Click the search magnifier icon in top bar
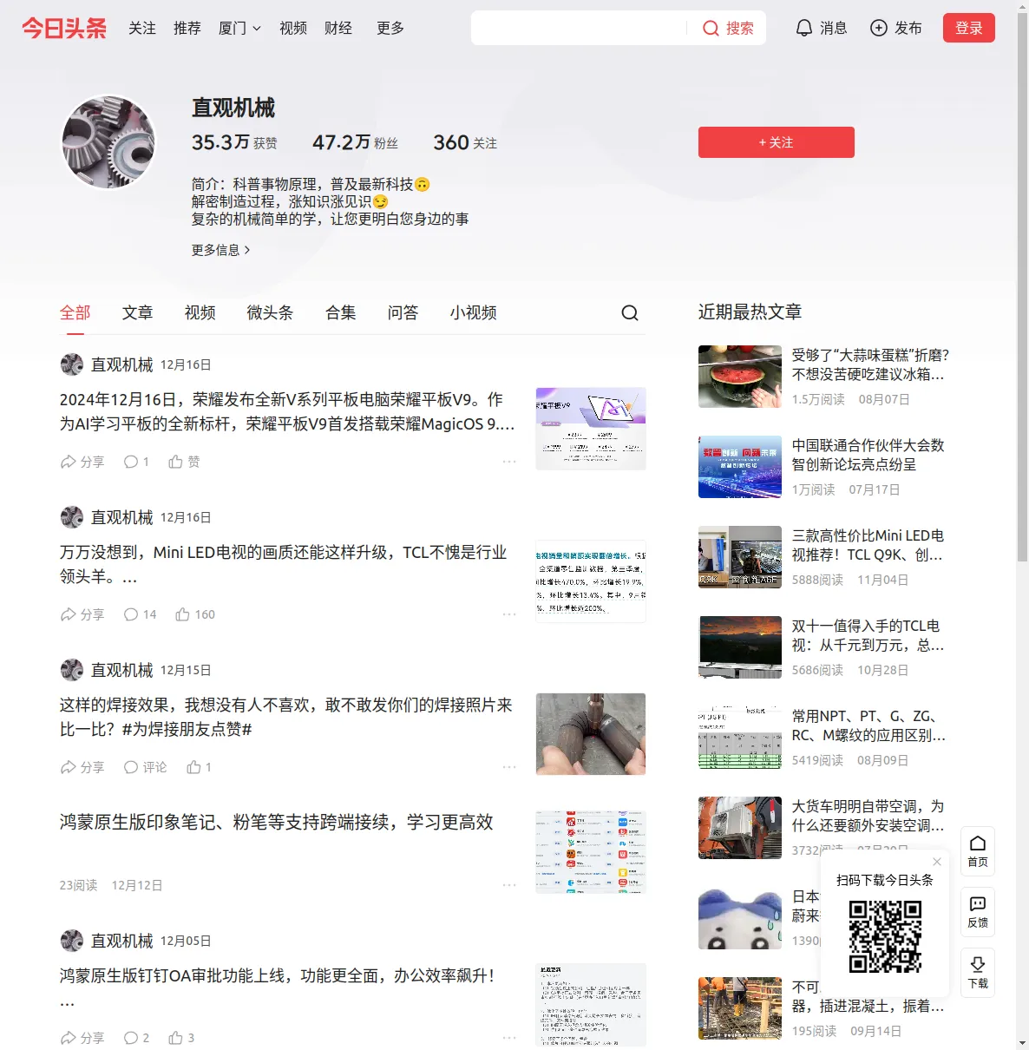This screenshot has height=1050, width=1029. (711, 28)
